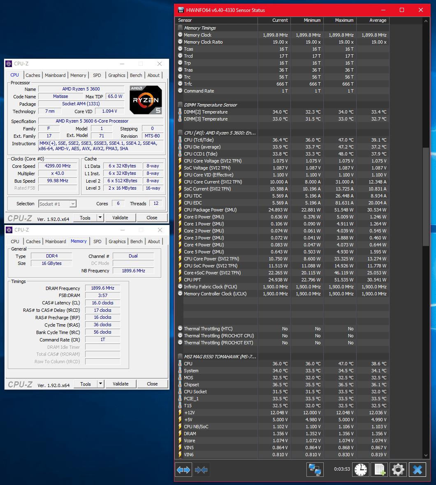The height and width of the screenshot is (485, 436).
Task: Switch to Mainboard tab in upper CPU-Z
Action: coord(55,75)
